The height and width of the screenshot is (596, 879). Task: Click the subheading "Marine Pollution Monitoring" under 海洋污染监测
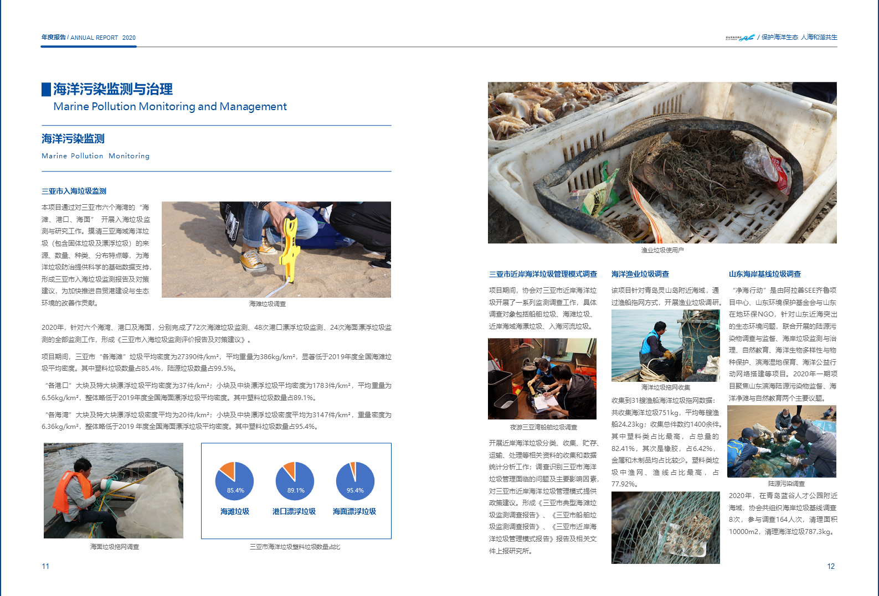[x=95, y=156]
